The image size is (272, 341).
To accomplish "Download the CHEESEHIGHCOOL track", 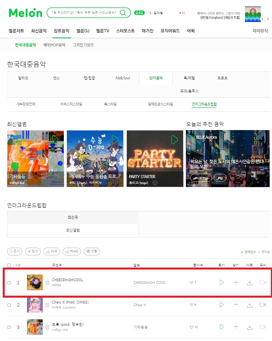I will [250, 282].
